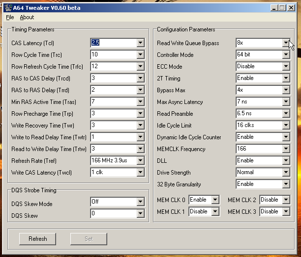Viewport: 301px width, 257px height.
Task: Open the MEM CLK 2 dropdown
Action: click(x=286, y=200)
